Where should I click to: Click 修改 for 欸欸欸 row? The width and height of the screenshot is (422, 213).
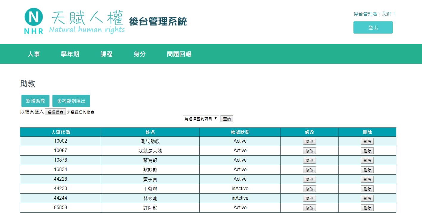click(x=309, y=170)
